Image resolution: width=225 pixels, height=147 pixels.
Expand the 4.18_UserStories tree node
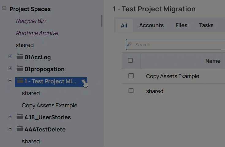point(10,117)
